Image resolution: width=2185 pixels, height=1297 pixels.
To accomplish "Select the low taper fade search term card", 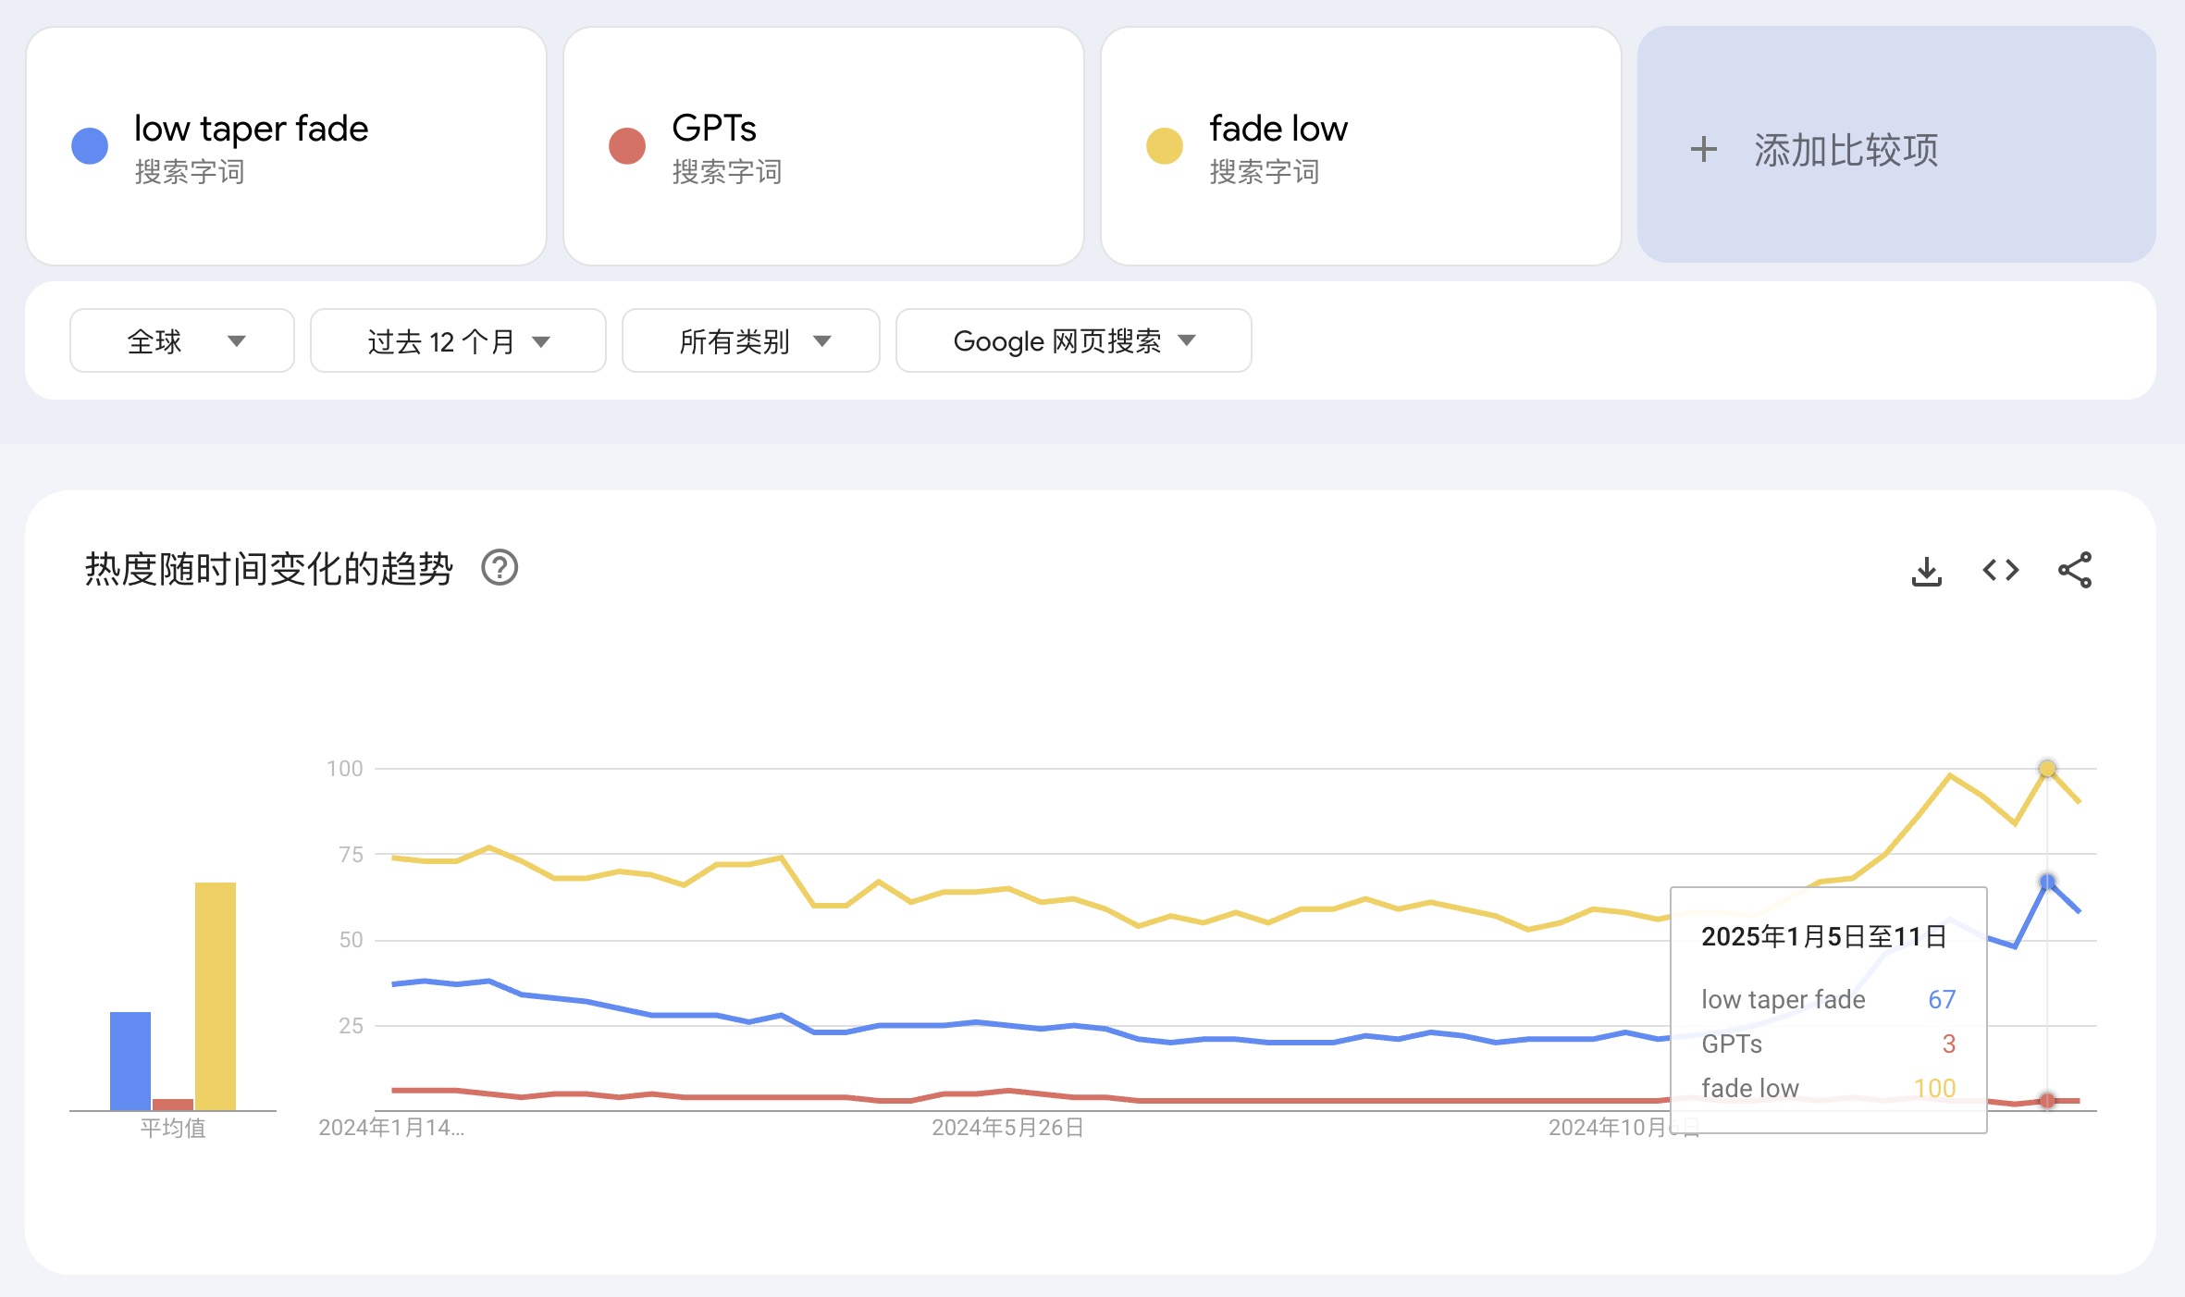I will pos(286,146).
